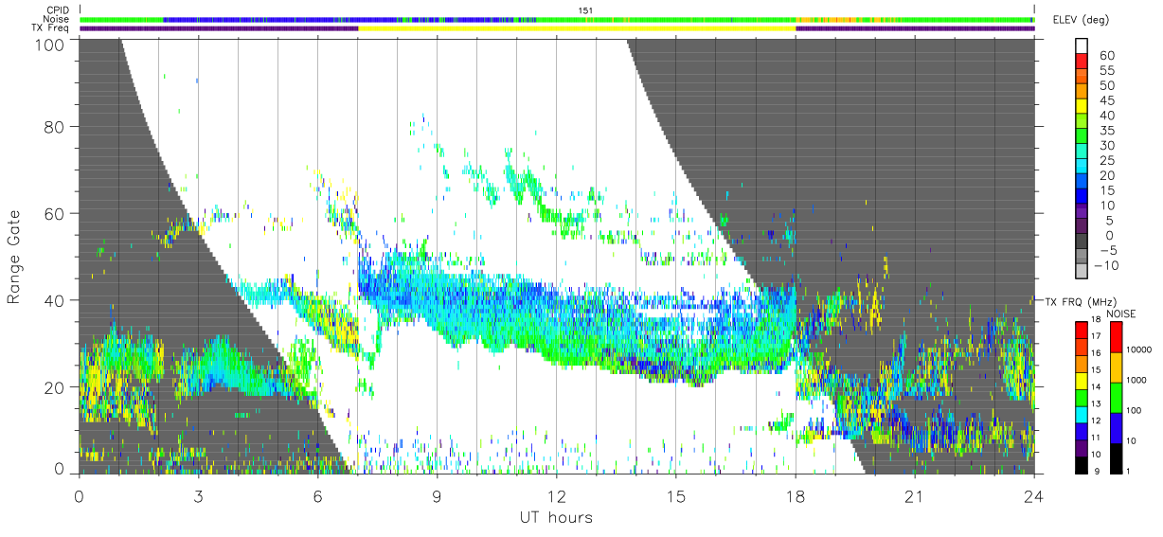Click the '-5' label in ELEV legend

click(x=1109, y=250)
